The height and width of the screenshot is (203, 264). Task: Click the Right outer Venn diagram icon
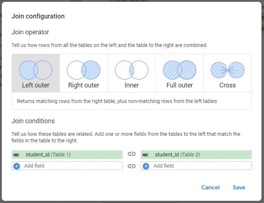(x=84, y=70)
